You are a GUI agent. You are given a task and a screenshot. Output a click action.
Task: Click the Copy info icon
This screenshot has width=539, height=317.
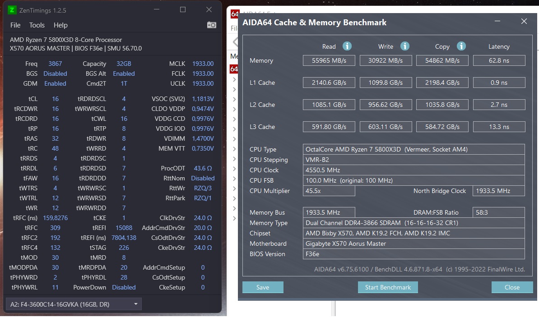pyautogui.click(x=461, y=46)
